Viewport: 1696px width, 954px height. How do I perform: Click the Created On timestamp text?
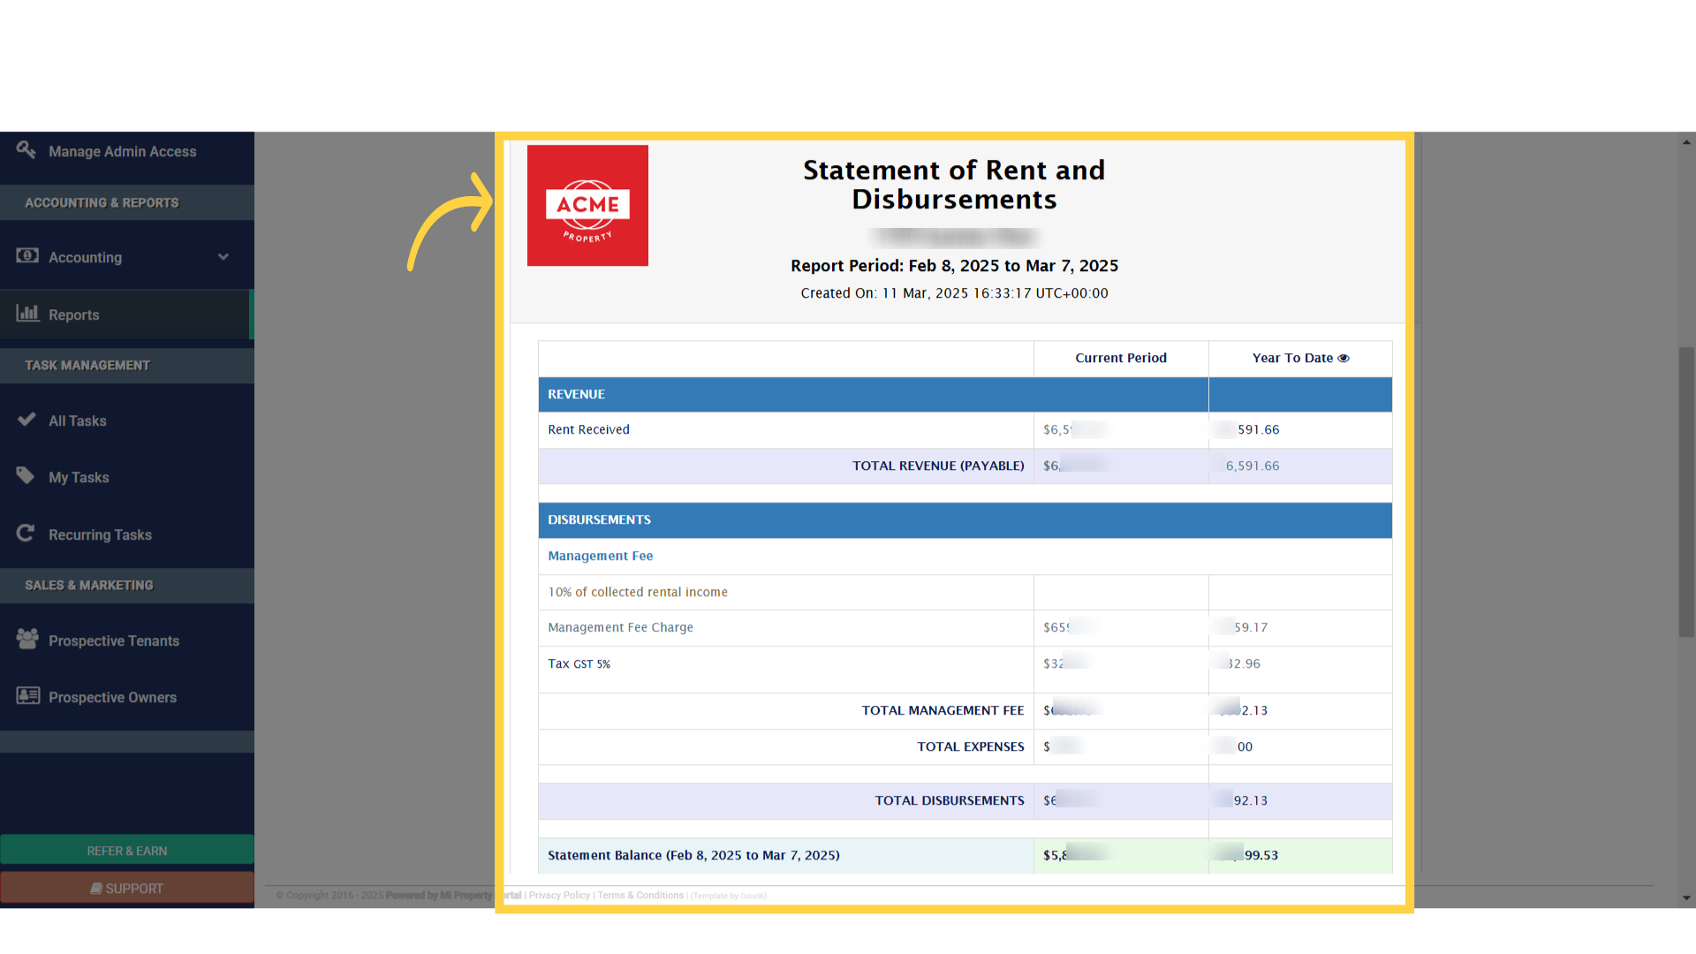coord(954,293)
